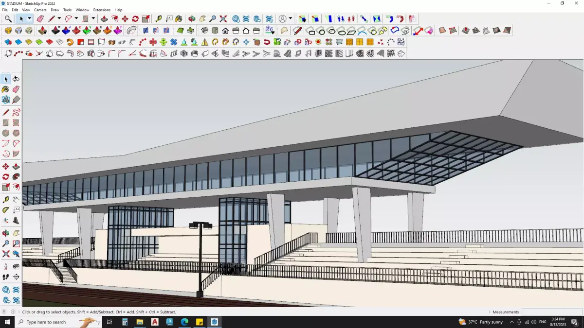Select the Sandbox Drape tool
This screenshot has width=584, height=328.
[x=486, y=31]
